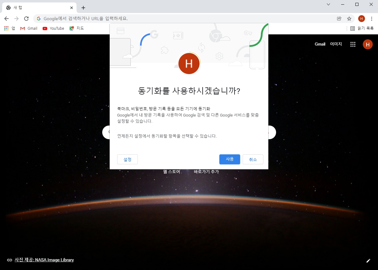Open the Gmail bookmark

click(29, 28)
